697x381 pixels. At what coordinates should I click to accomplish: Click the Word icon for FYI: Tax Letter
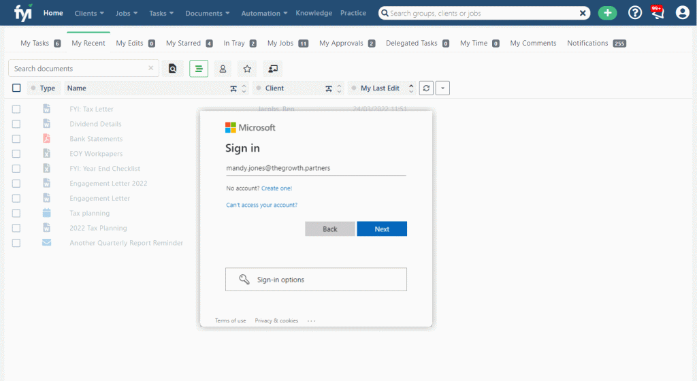pos(47,109)
